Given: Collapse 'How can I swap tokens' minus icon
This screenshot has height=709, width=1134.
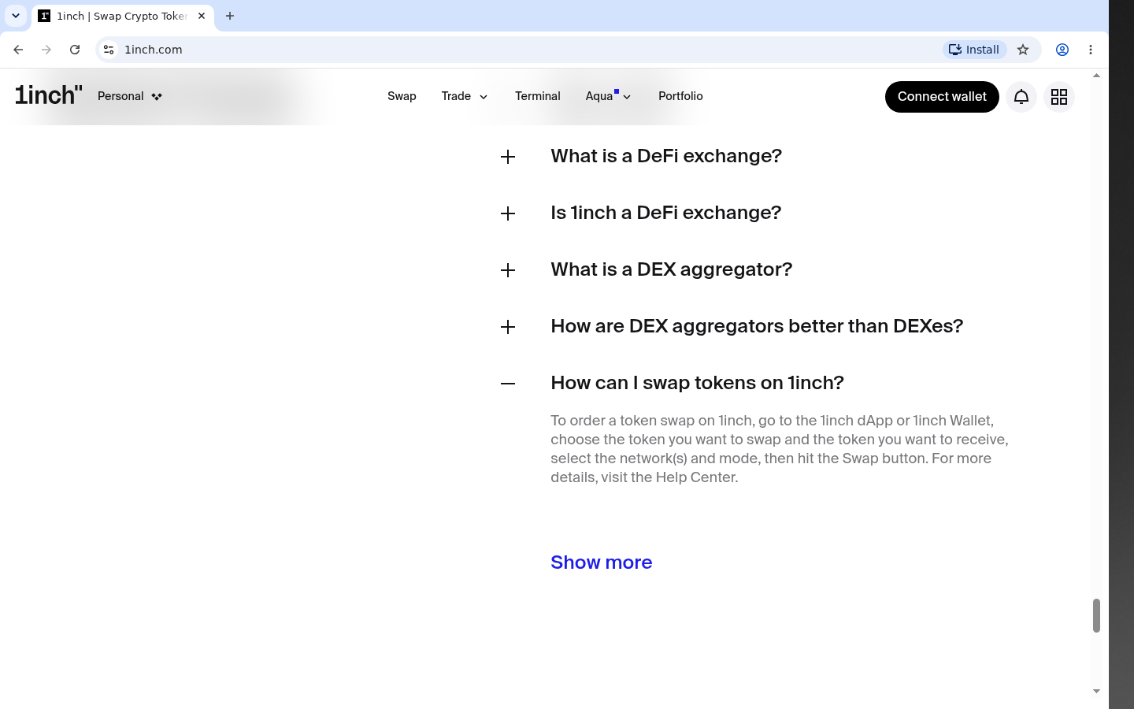Looking at the screenshot, I should 508,384.
